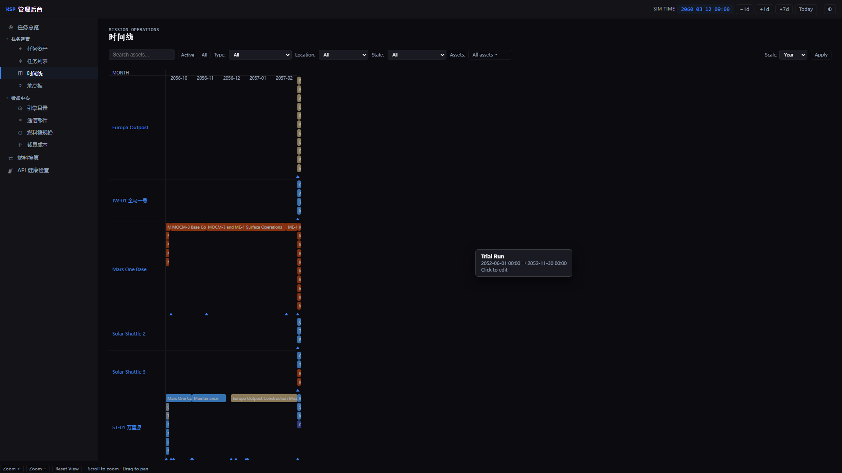842x473 pixels.
Task: Click the 引擎目录 engine catalog icon
Action: pos(20,108)
